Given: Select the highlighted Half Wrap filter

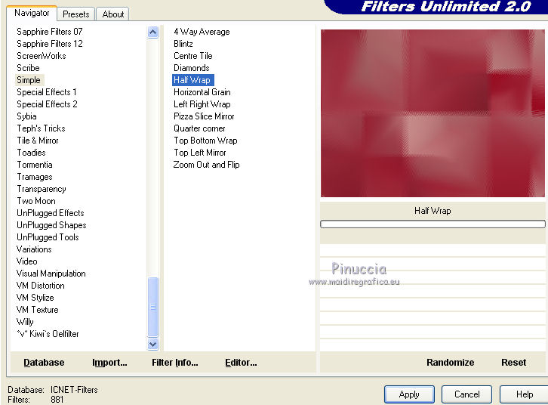Looking at the screenshot, I should [193, 80].
